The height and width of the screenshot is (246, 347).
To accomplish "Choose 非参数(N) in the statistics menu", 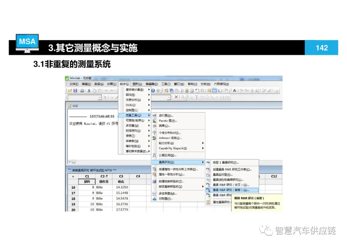I will (135, 141).
